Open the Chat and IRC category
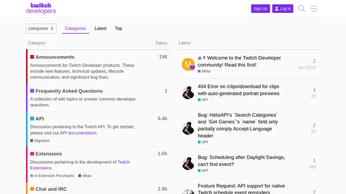 51,189
